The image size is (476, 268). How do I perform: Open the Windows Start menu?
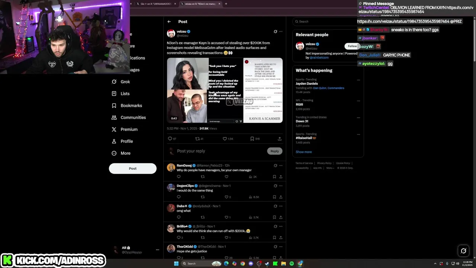pyautogui.click(x=176, y=264)
